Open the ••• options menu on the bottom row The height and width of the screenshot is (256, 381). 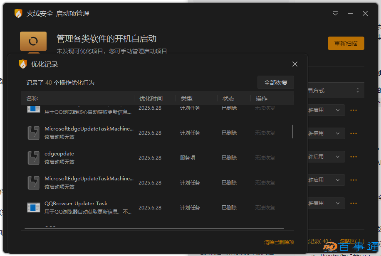353,203
